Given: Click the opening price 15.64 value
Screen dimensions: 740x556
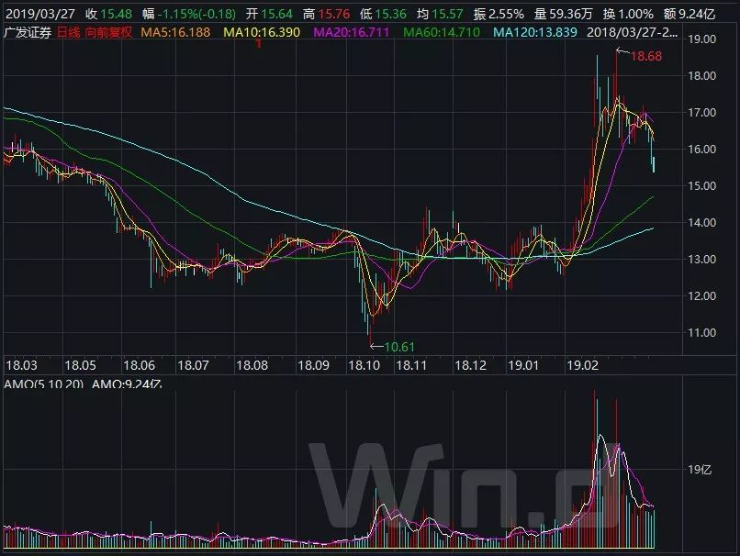Looking at the screenshot, I should (276, 14).
